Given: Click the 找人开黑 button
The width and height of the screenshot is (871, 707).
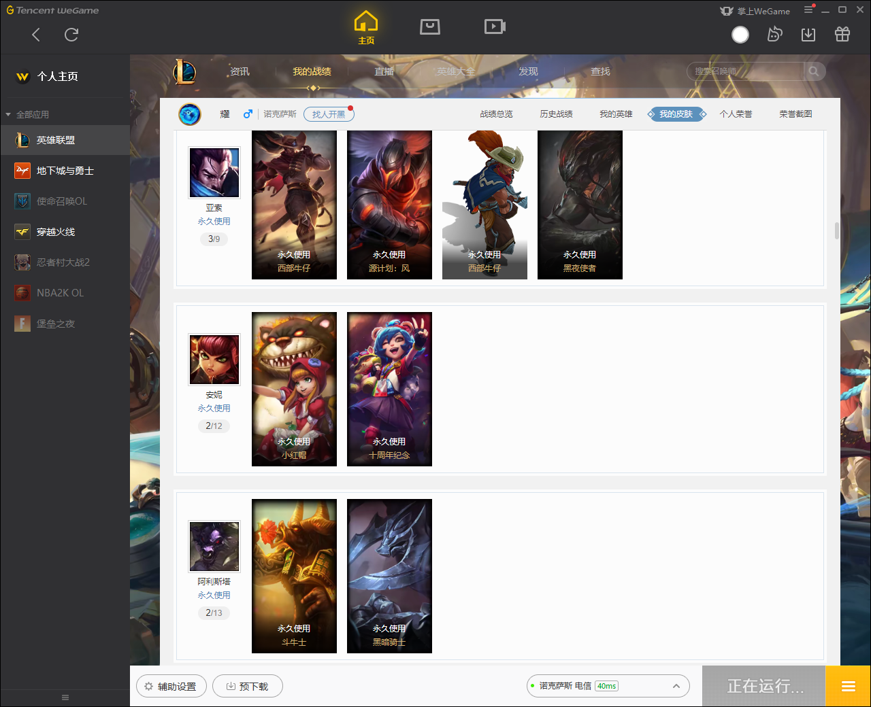Looking at the screenshot, I should click(329, 114).
